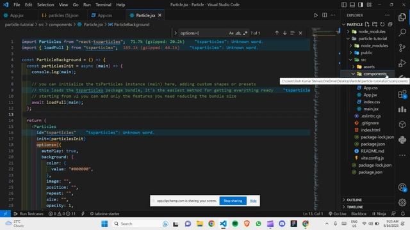Close the find widget
Viewport: 410px width, 230px height.
click(300, 33)
